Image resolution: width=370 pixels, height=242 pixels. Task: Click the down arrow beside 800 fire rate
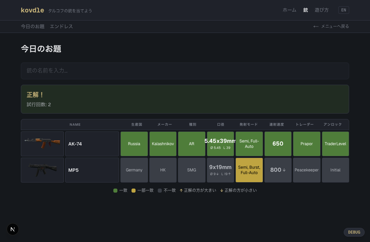pyautogui.click(x=284, y=170)
